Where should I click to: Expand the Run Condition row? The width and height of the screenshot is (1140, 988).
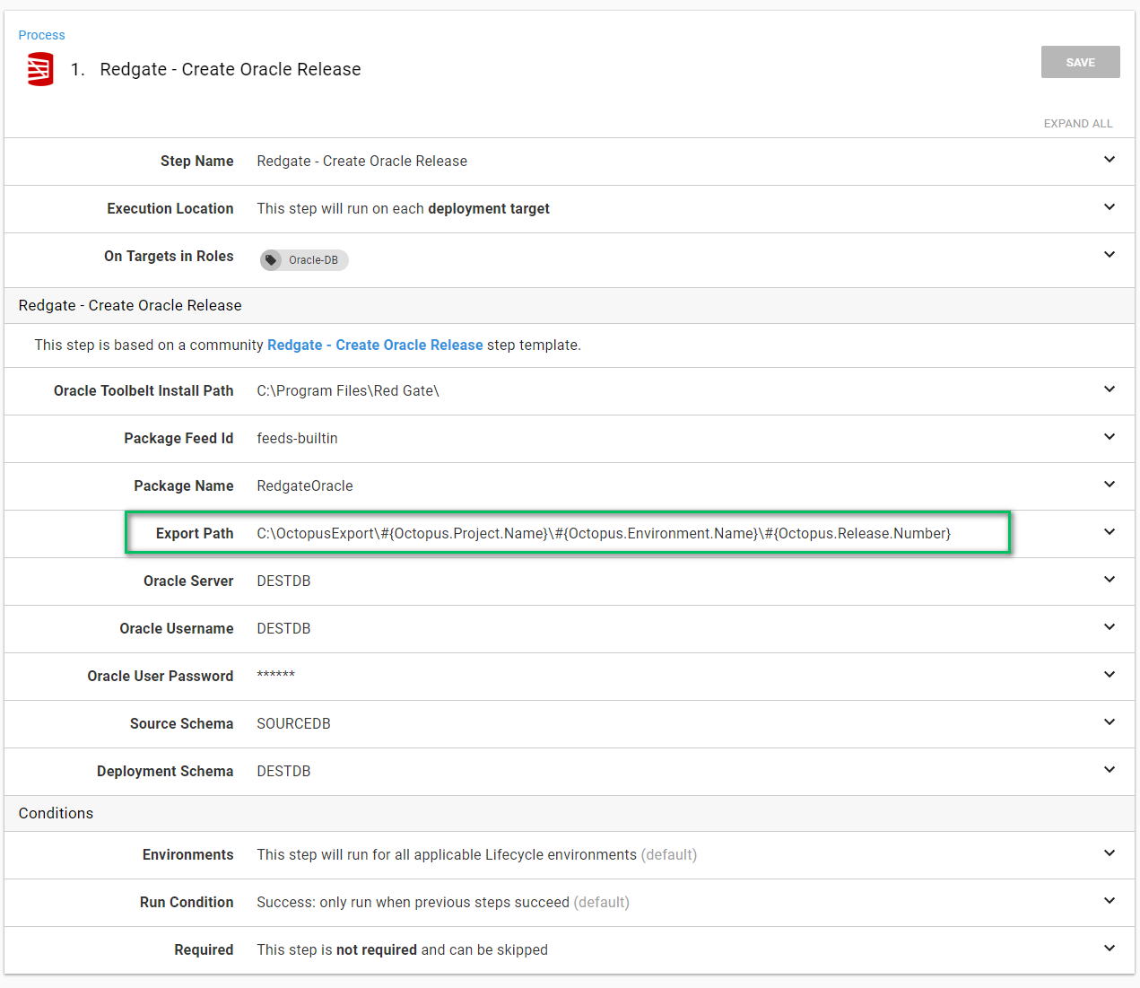click(1110, 901)
